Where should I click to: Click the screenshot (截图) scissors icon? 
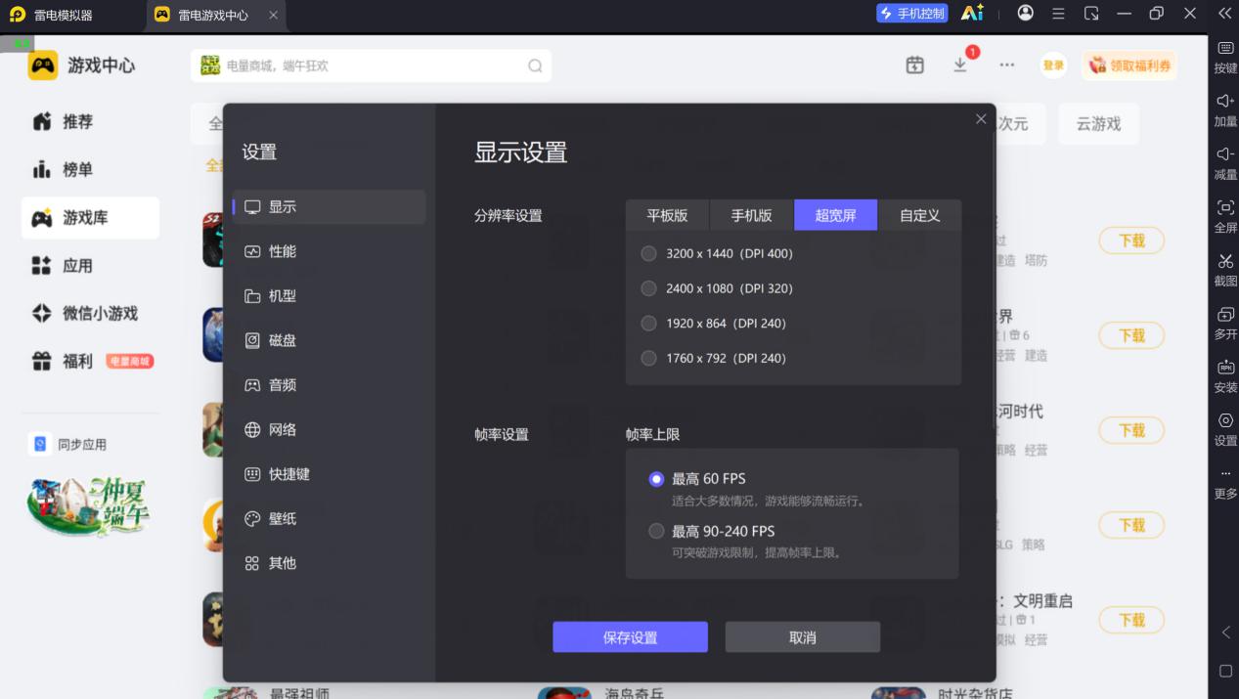tap(1225, 261)
